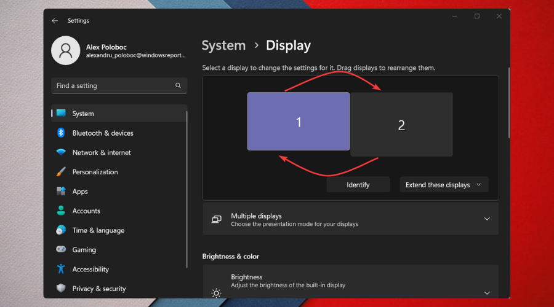
Task: Click the Time & language globe icon
Action: tap(61, 230)
